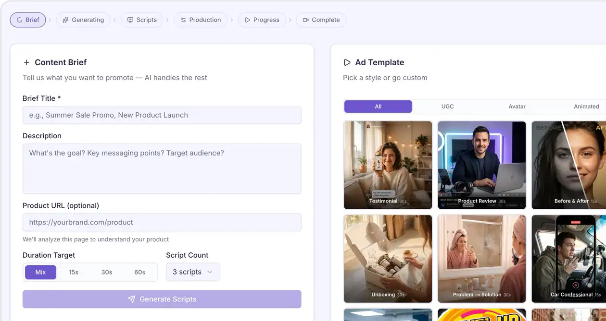Click the Duration Target label

(x=49, y=255)
